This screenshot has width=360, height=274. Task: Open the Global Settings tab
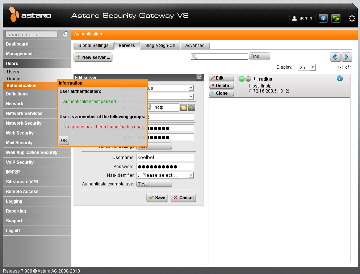pos(93,46)
